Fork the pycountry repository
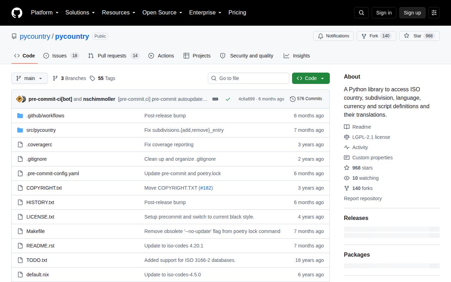Viewport: 451px width, 282px height. coord(376,36)
